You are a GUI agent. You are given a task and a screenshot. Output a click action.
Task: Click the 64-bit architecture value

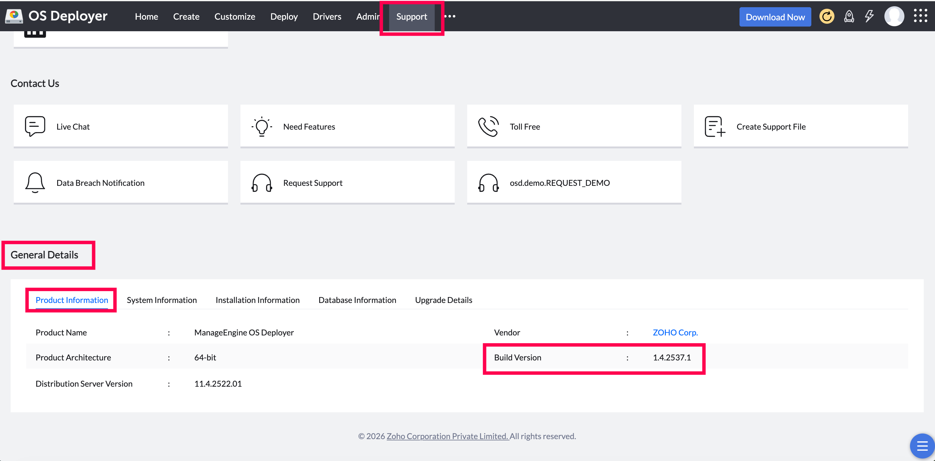(x=205, y=357)
